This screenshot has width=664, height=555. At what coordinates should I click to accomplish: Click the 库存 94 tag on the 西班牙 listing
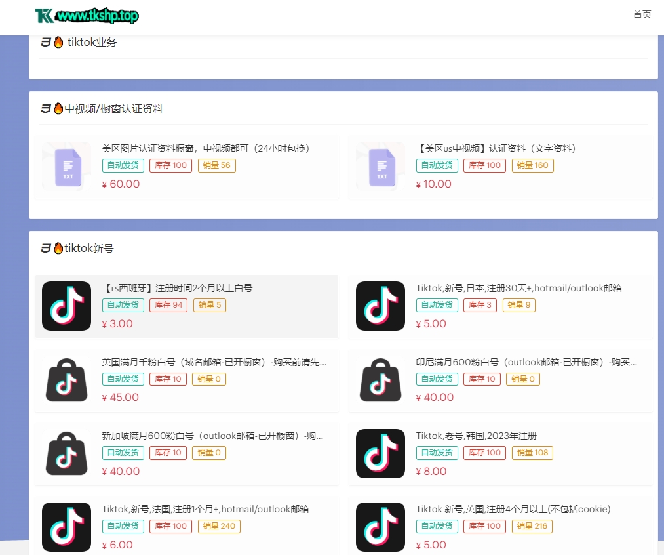[x=168, y=305]
